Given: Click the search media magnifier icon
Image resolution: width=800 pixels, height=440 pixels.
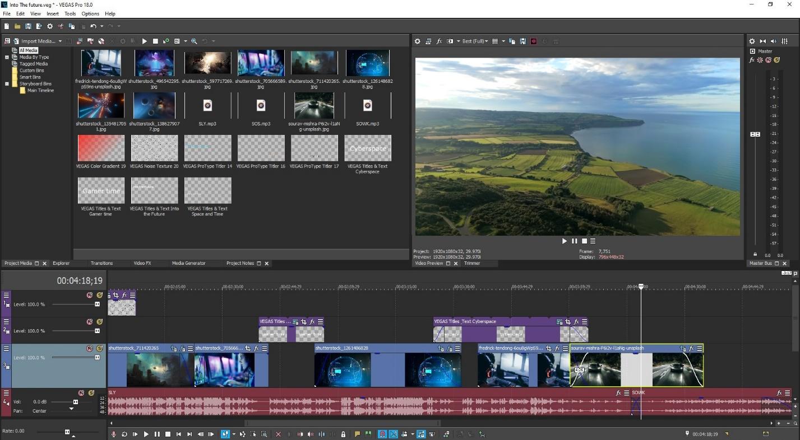Looking at the screenshot, I should 194,41.
